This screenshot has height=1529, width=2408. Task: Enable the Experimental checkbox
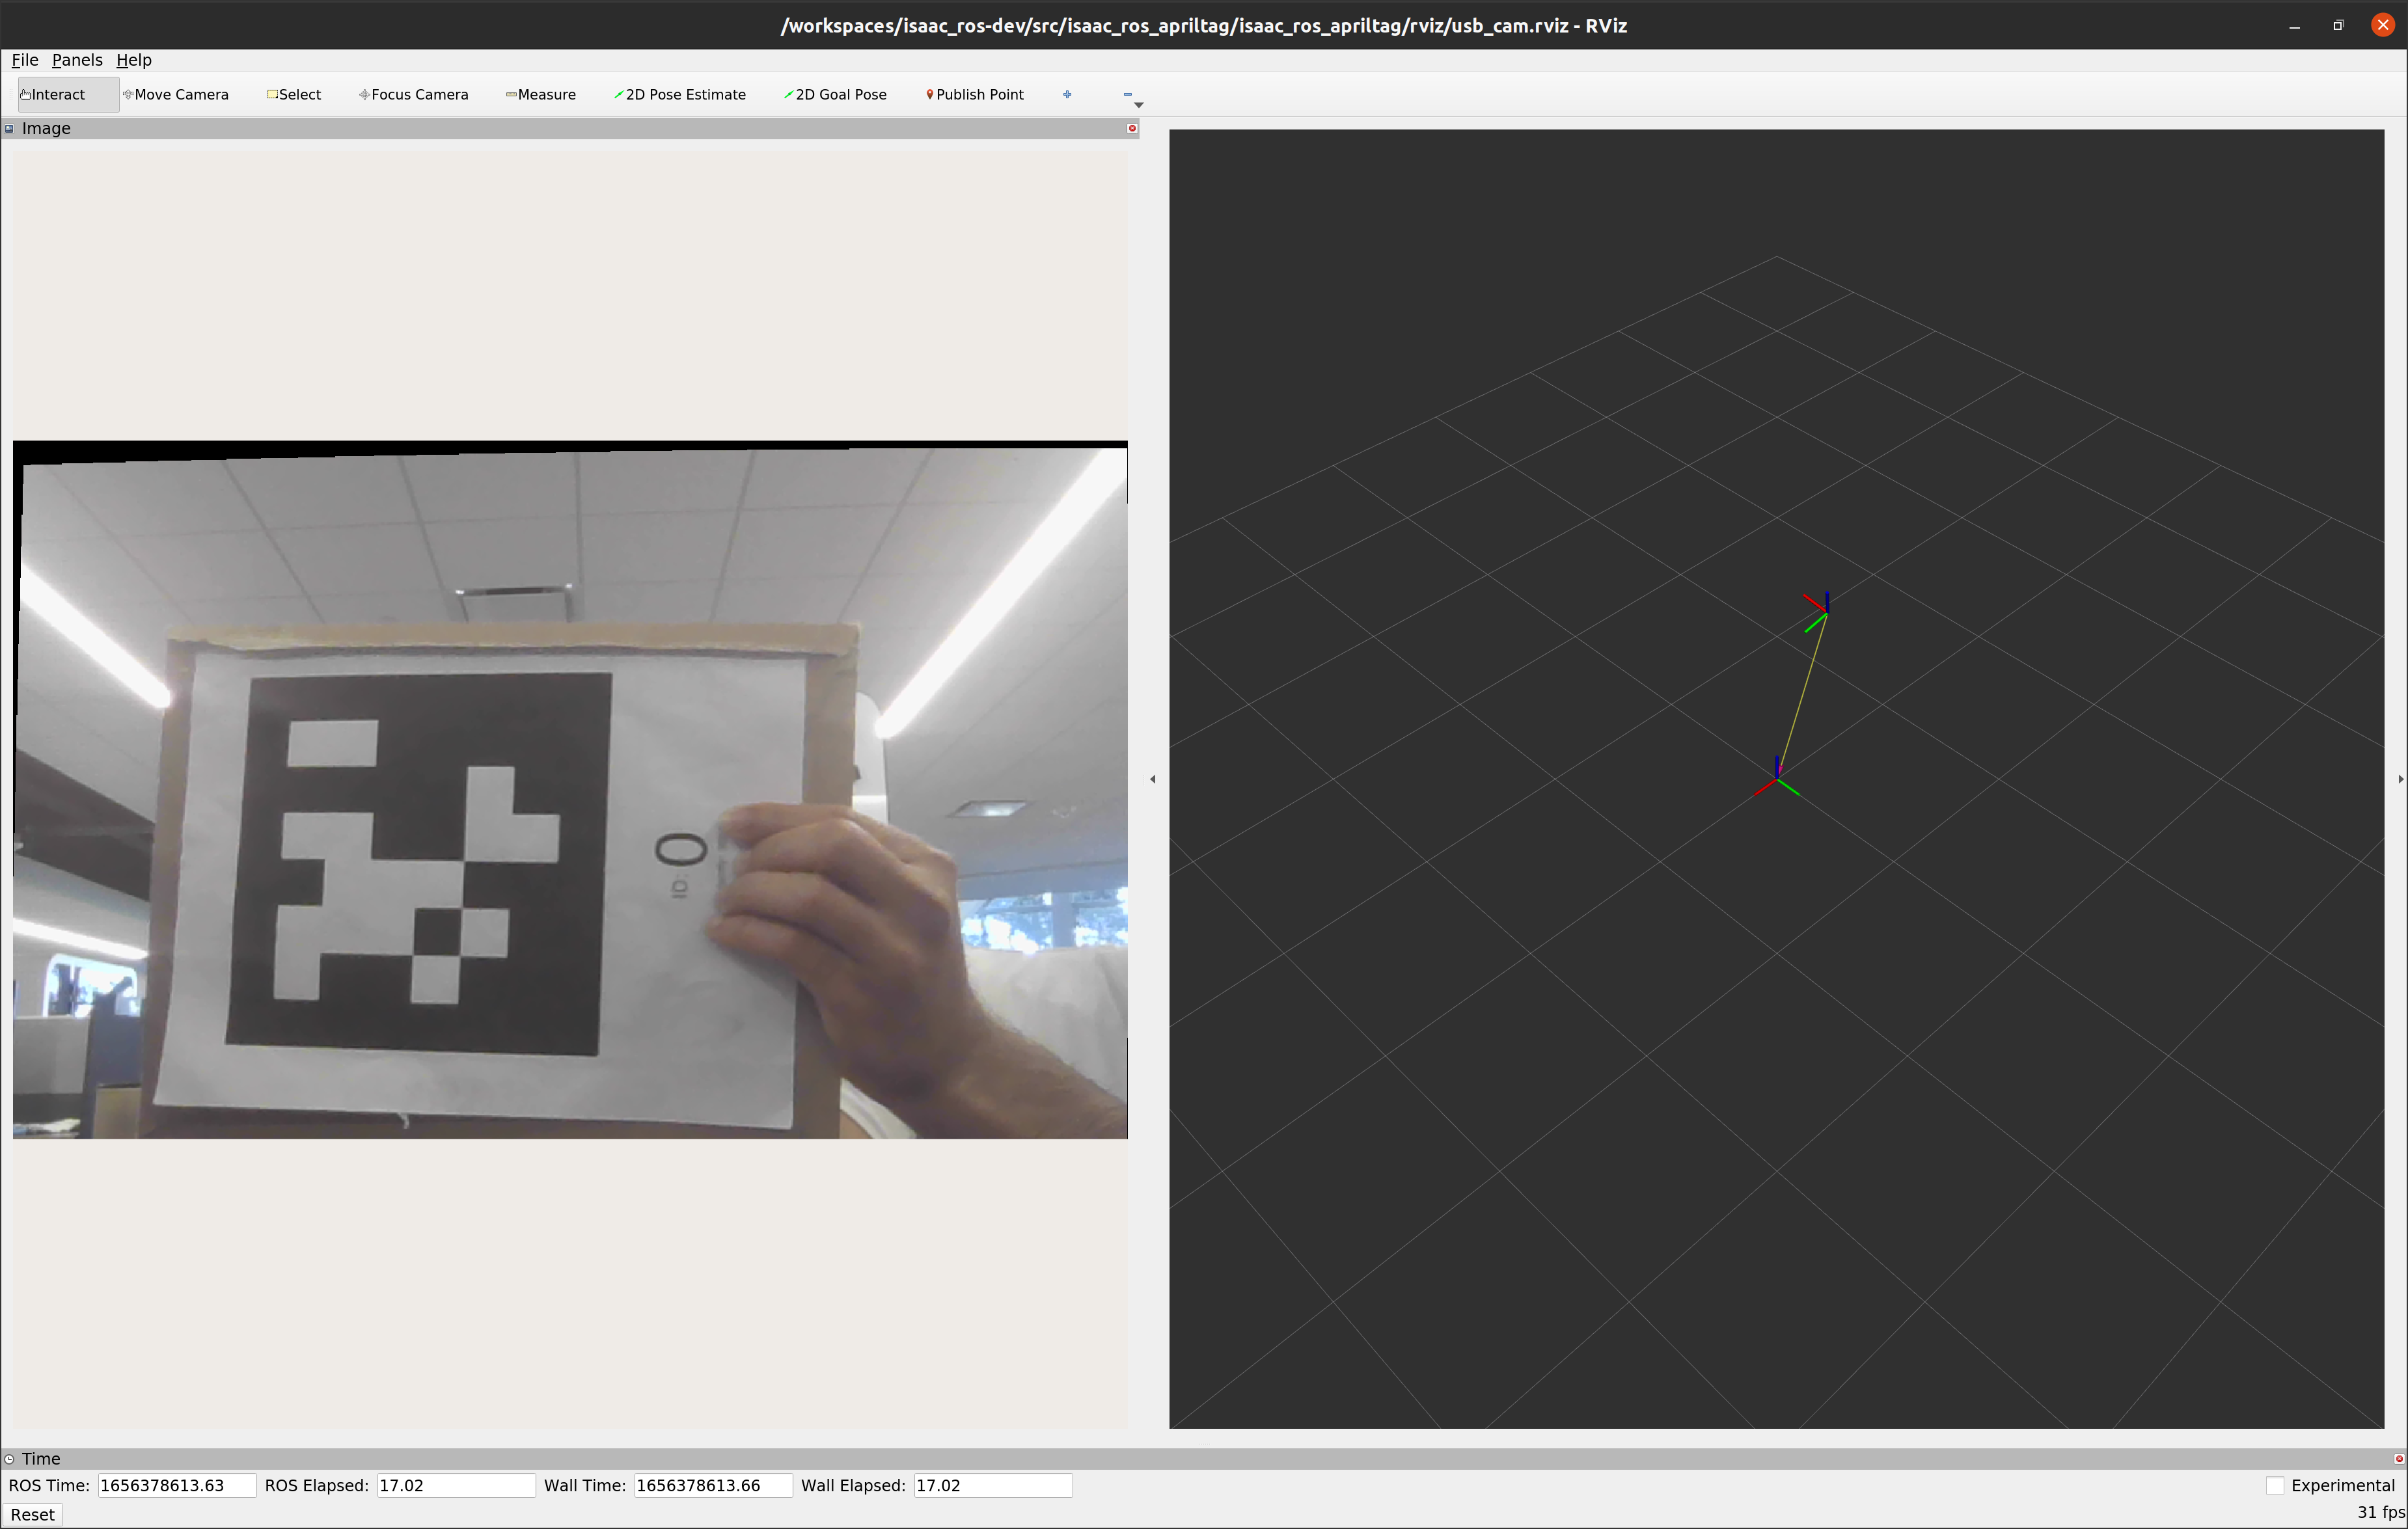2275,1485
